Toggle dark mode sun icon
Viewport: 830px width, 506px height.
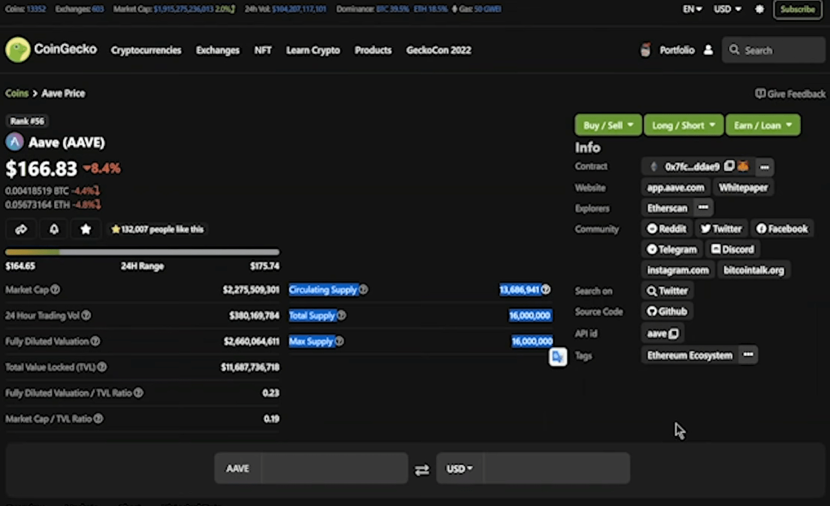pos(759,9)
